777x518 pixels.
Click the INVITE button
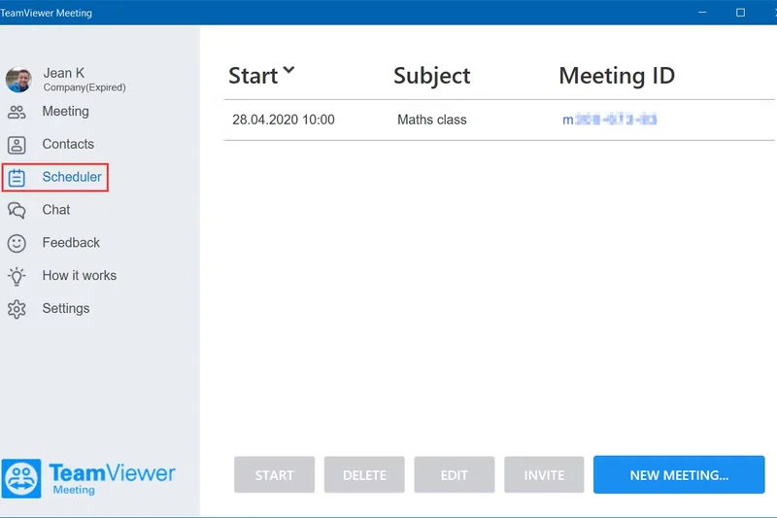click(x=544, y=475)
